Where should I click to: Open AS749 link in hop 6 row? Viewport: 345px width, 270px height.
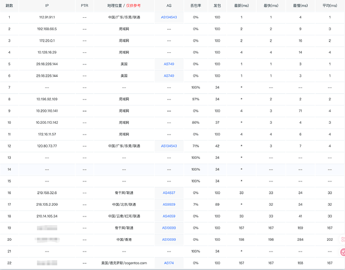pyautogui.click(x=169, y=76)
